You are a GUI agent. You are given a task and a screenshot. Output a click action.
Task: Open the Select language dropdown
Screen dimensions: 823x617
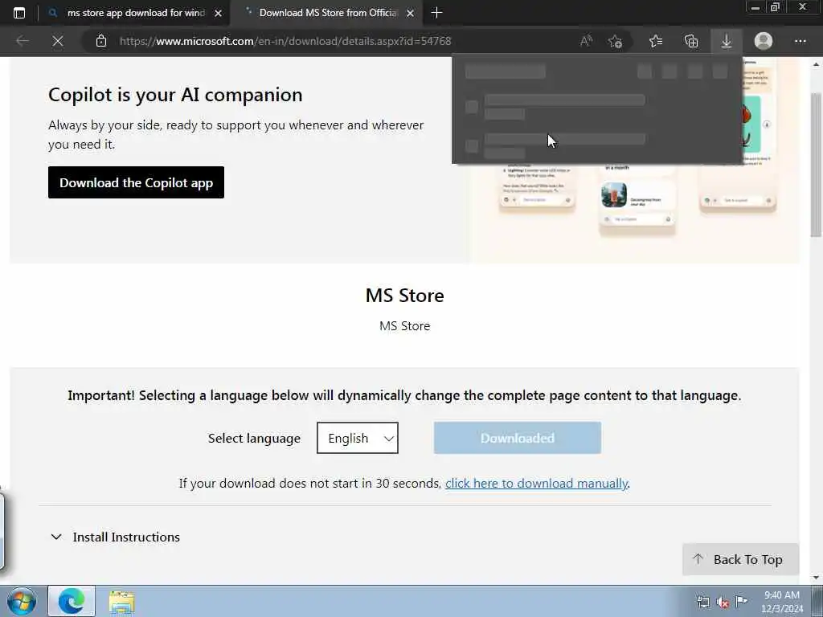point(358,438)
